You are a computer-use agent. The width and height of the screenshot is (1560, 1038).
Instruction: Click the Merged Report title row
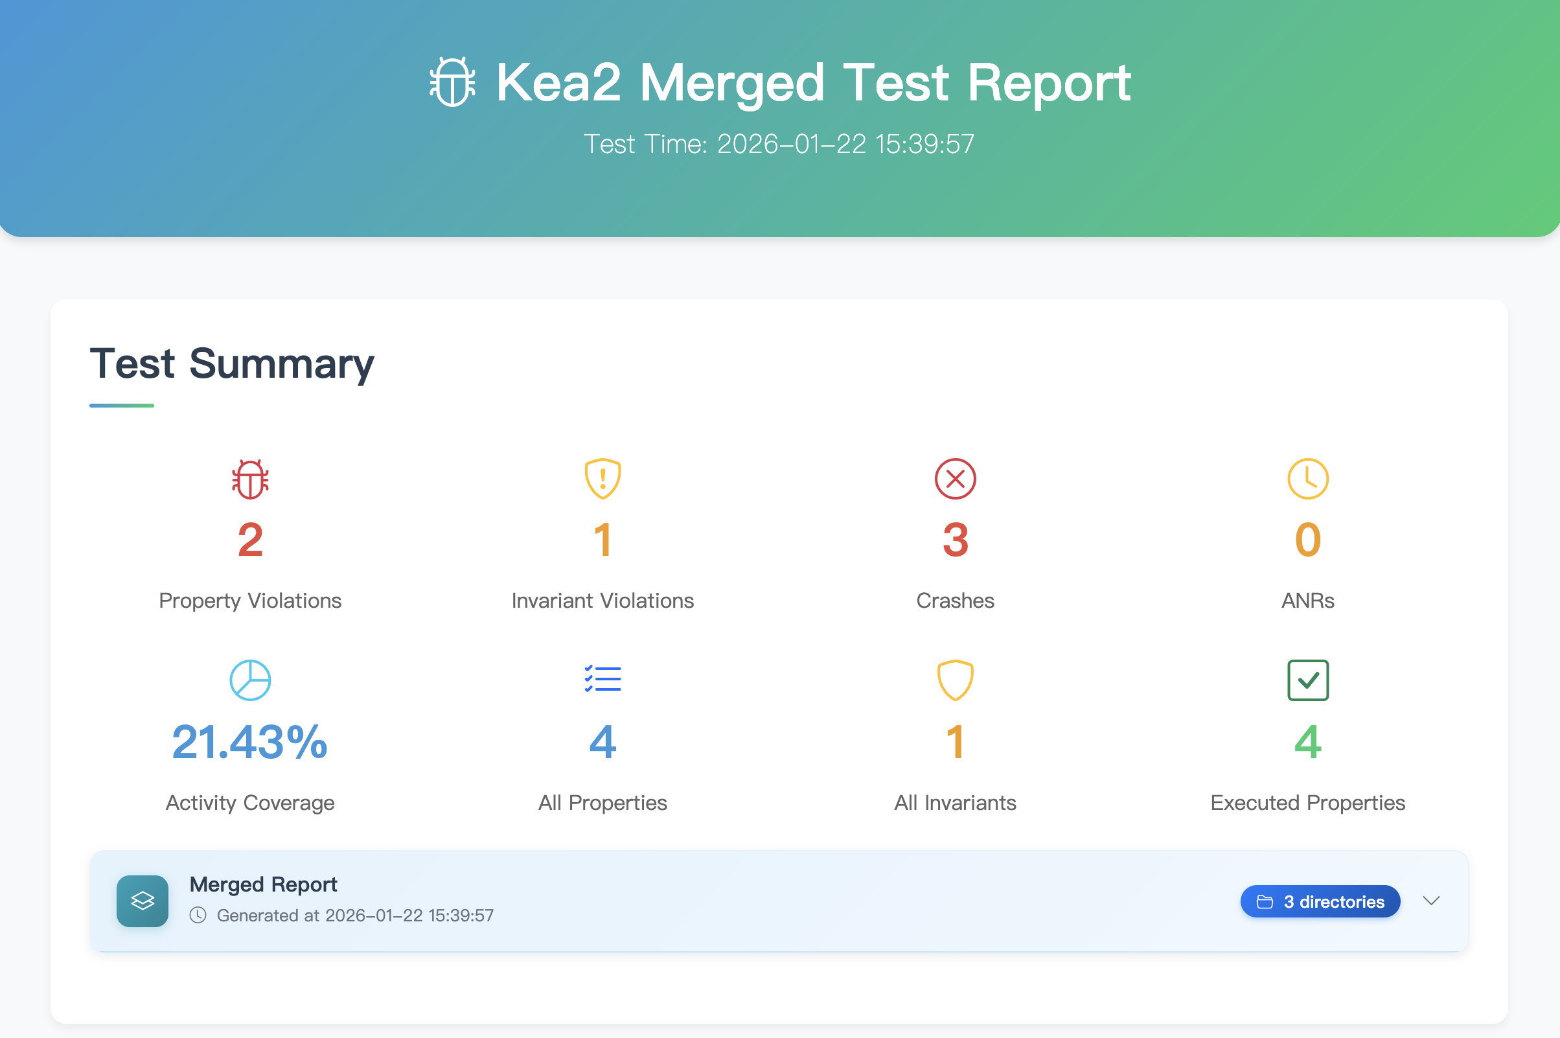(x=264, y=884)
